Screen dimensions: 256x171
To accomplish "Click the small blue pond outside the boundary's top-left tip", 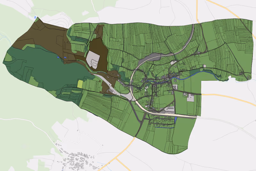I will tap(35, 17).
